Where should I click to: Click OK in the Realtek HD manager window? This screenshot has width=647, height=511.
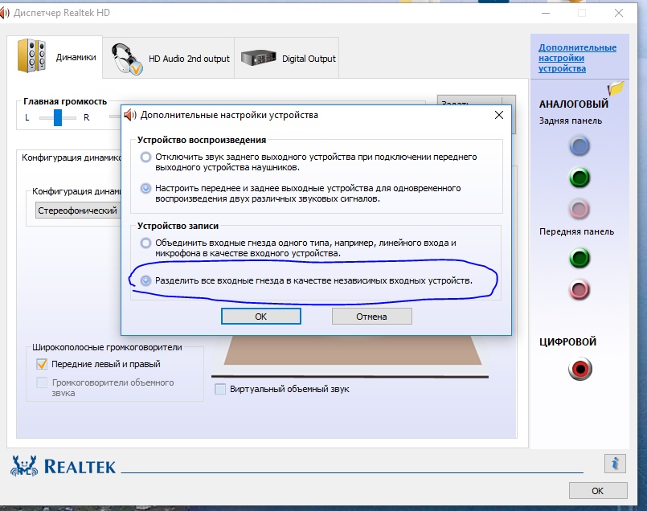[598, 491]
